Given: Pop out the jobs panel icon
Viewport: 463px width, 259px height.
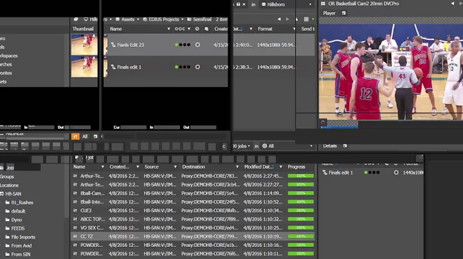Looking at the screenshot, I should (95, 137).
